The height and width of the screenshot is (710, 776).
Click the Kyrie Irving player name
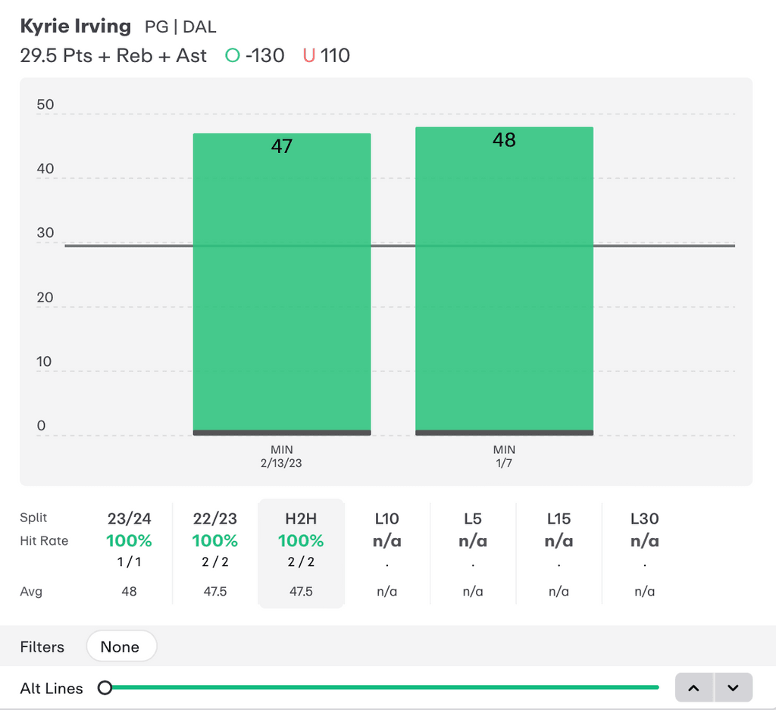76,26
